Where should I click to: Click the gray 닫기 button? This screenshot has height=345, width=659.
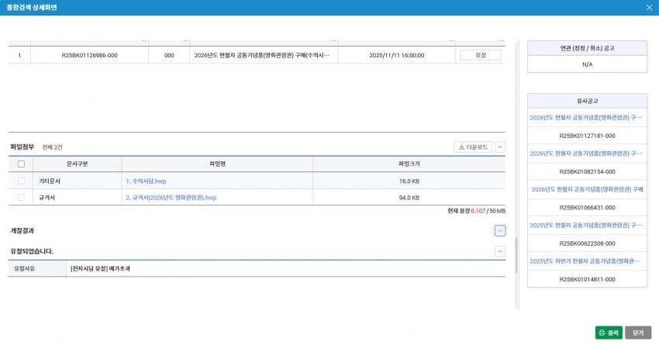tap(638, 332)
